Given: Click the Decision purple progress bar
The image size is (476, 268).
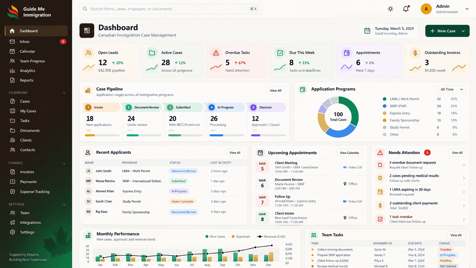Looking at the screenshot, I should (256, 135).
